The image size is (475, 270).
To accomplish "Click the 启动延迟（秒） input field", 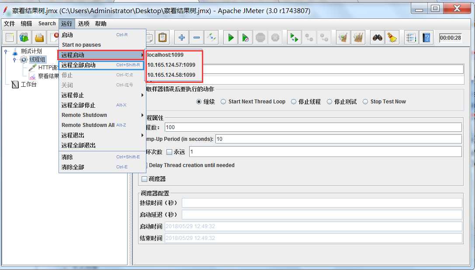I will click(322, 215).
